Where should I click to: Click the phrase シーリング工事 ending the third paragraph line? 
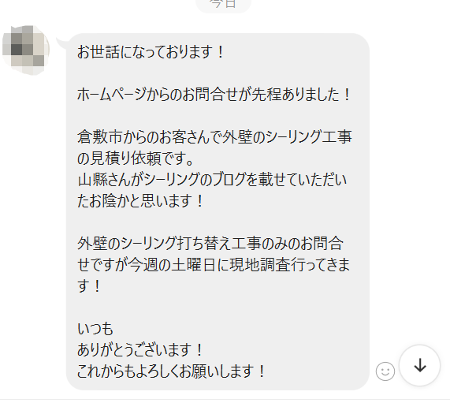(309, 137)
